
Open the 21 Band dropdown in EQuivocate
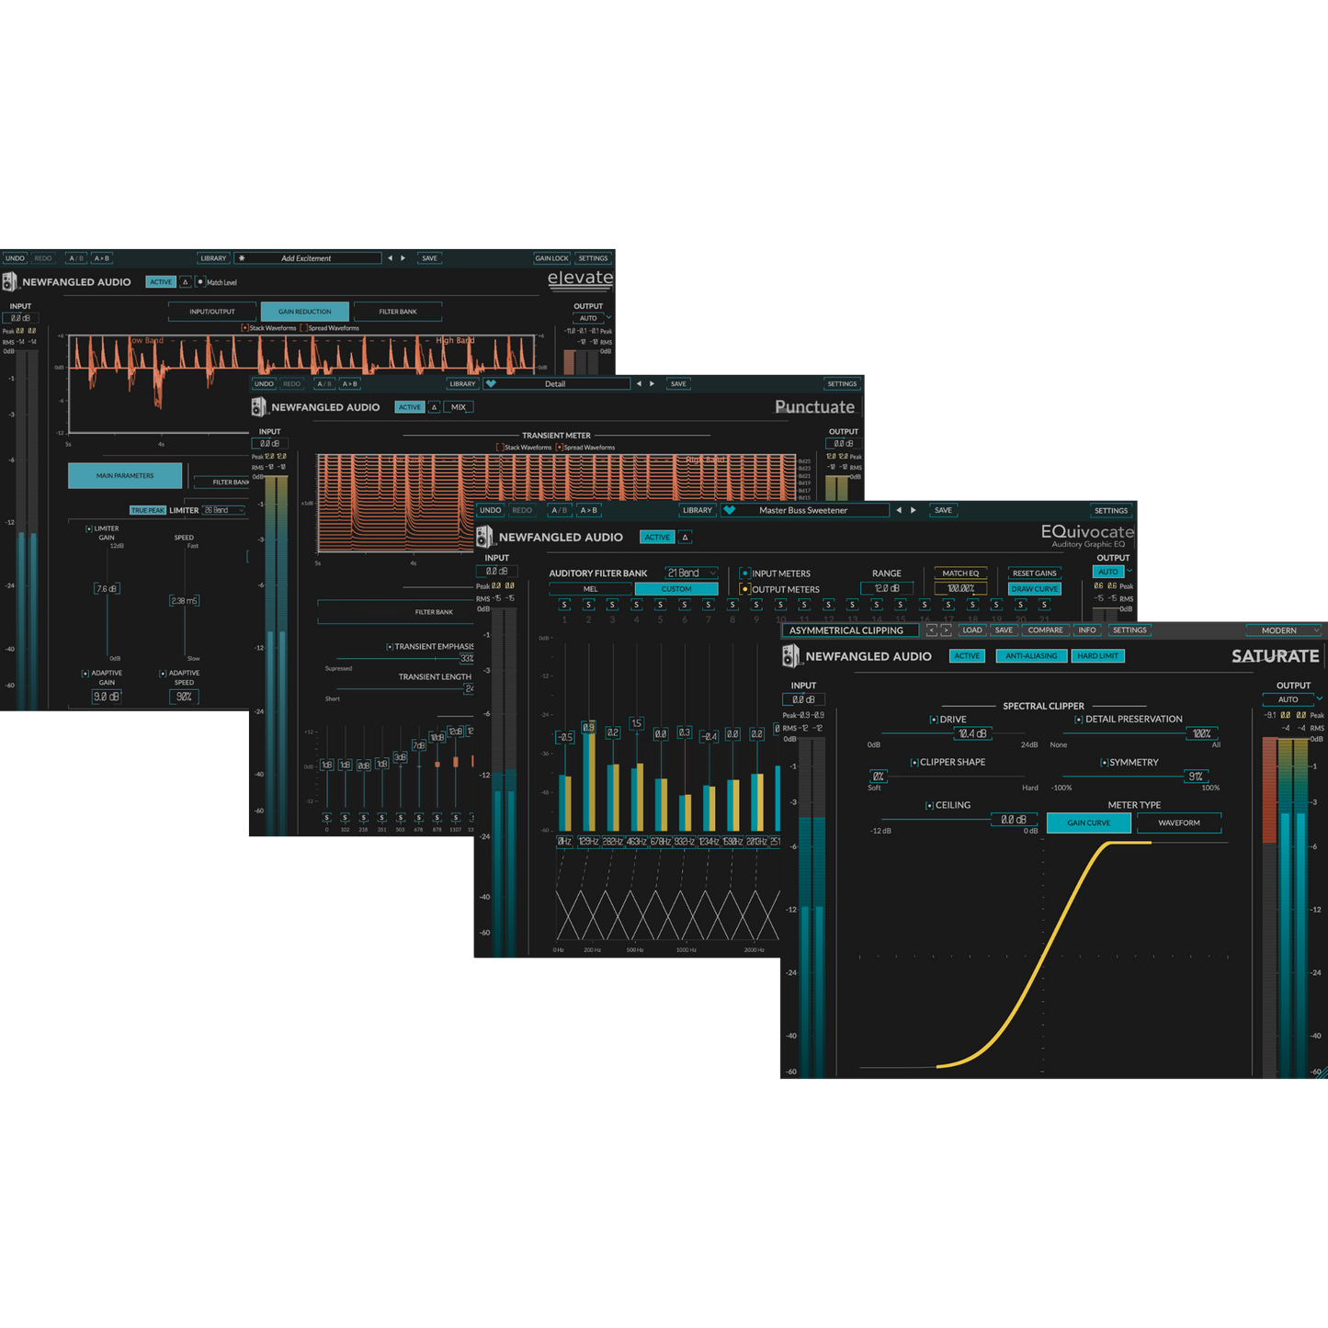(x=691, y=573)
